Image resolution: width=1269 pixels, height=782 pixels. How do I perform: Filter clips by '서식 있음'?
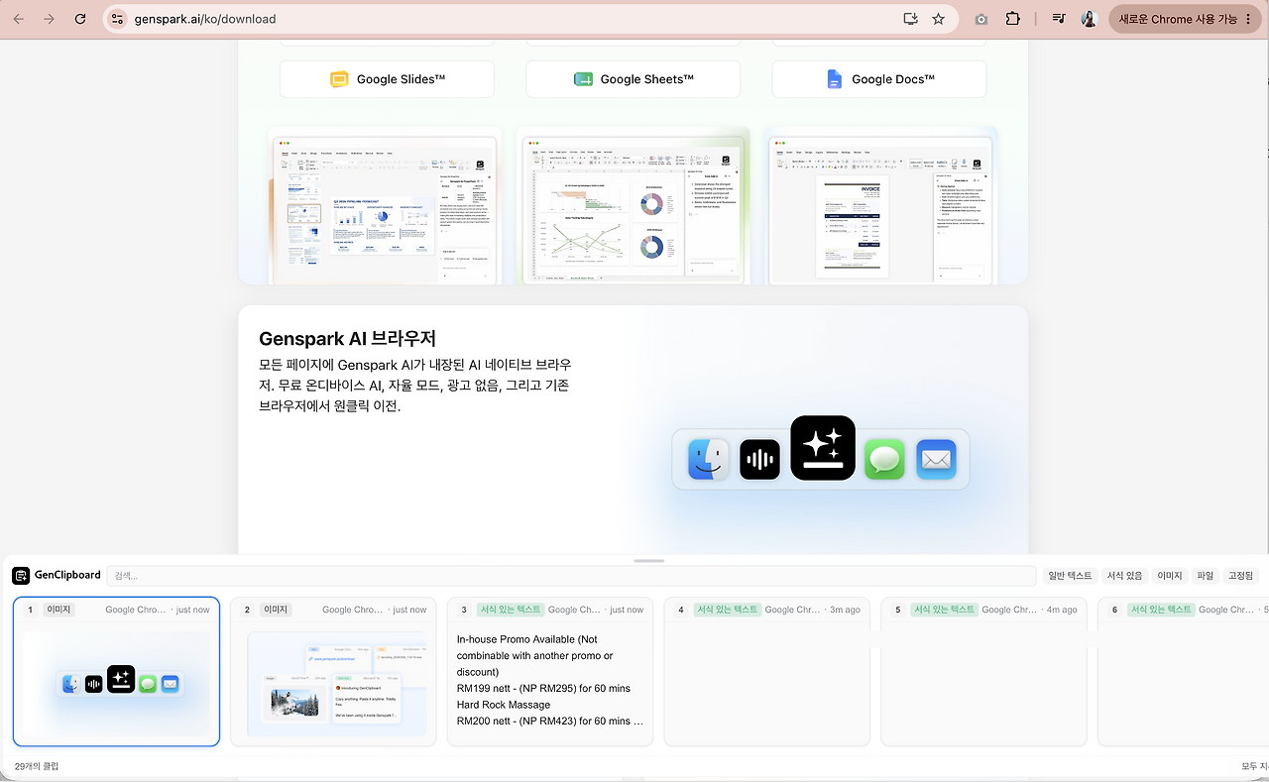tap(1125, 576)
